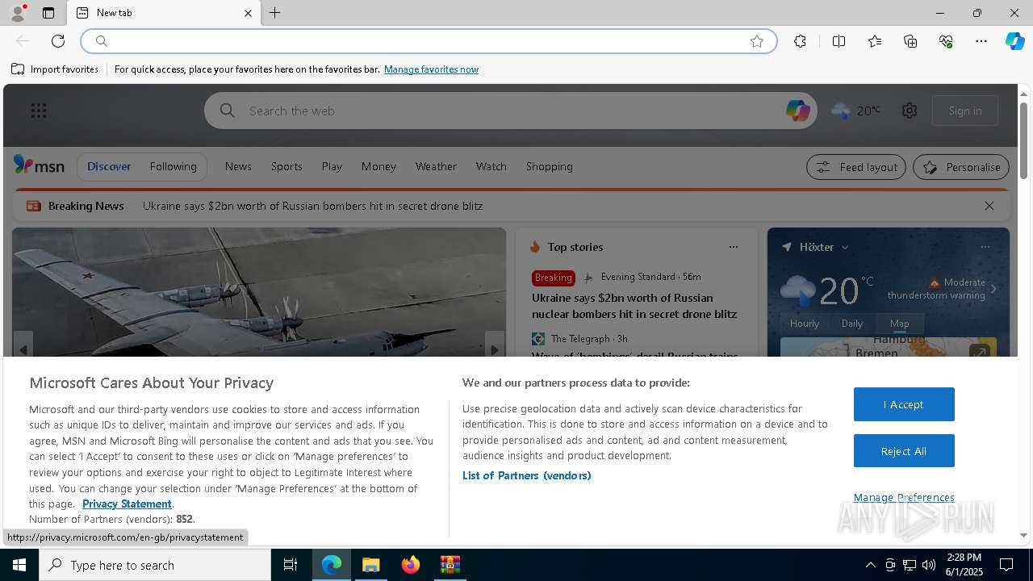Show next weather alert arrow
This screenshot has width=1033, height=581.
(x=993, y=289)
